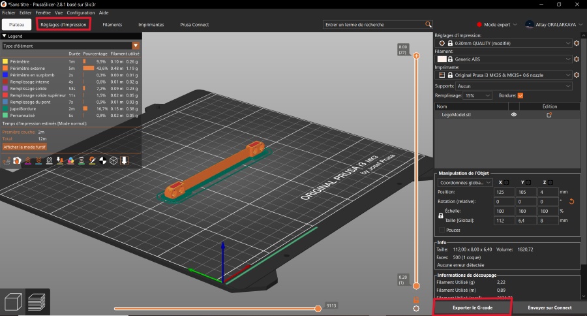Toggle center of gravity icon
Screen dimensions: 587x316
click(103, 161)
